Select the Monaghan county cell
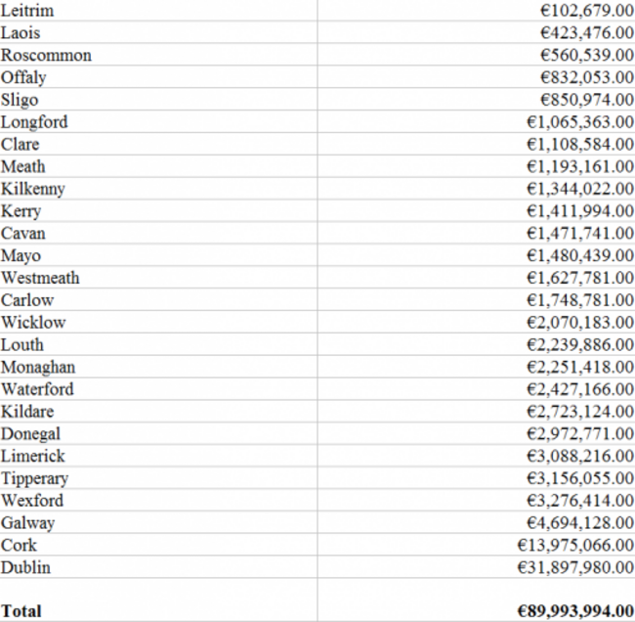This screenshot has height=622, width=635. (x=158, y=367)
